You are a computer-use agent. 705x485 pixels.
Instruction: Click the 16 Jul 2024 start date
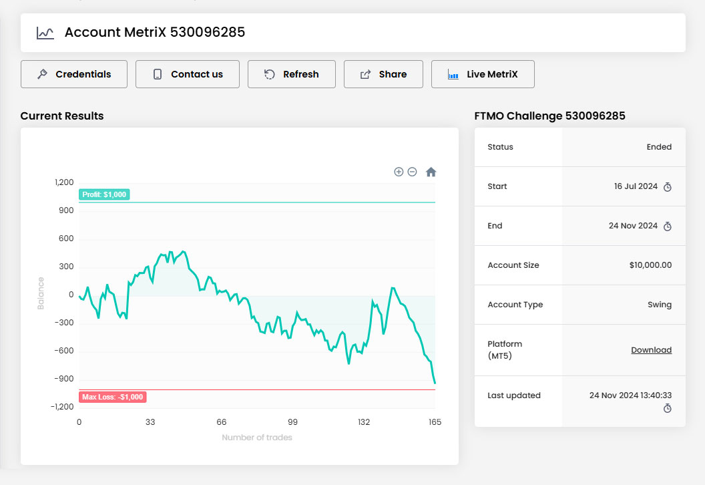pyautogui.click(x=636, y=186)
